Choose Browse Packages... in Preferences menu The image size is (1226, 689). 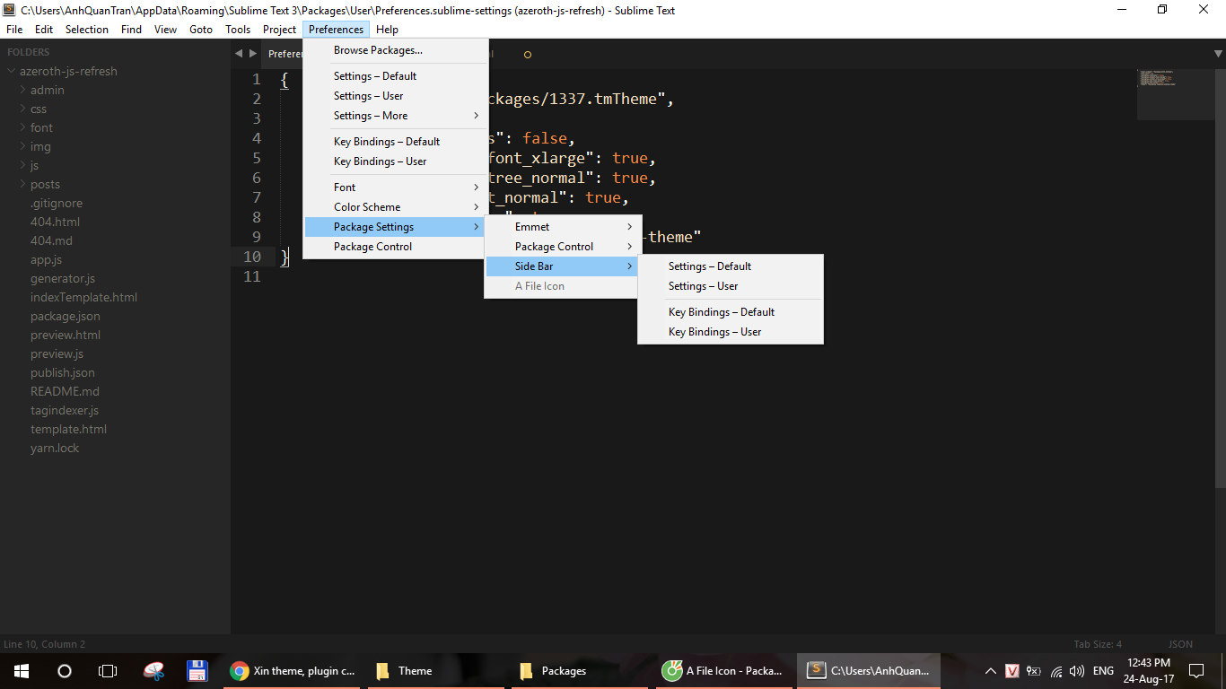396,50
